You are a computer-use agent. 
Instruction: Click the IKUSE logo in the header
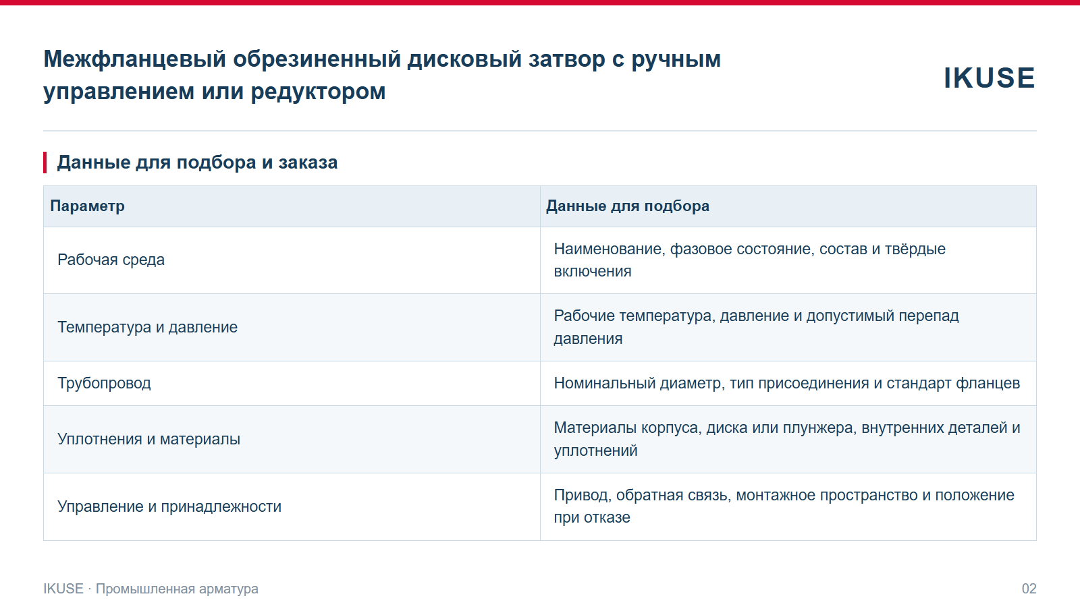[x=989, y=78]
